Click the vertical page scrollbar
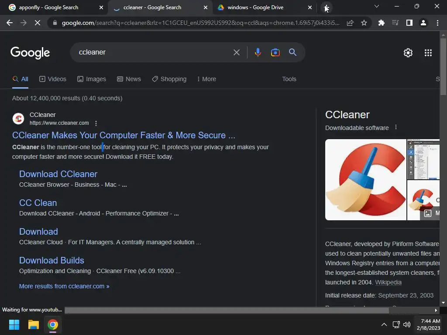The width and height of the screenshot is (447, 335). 443,66
